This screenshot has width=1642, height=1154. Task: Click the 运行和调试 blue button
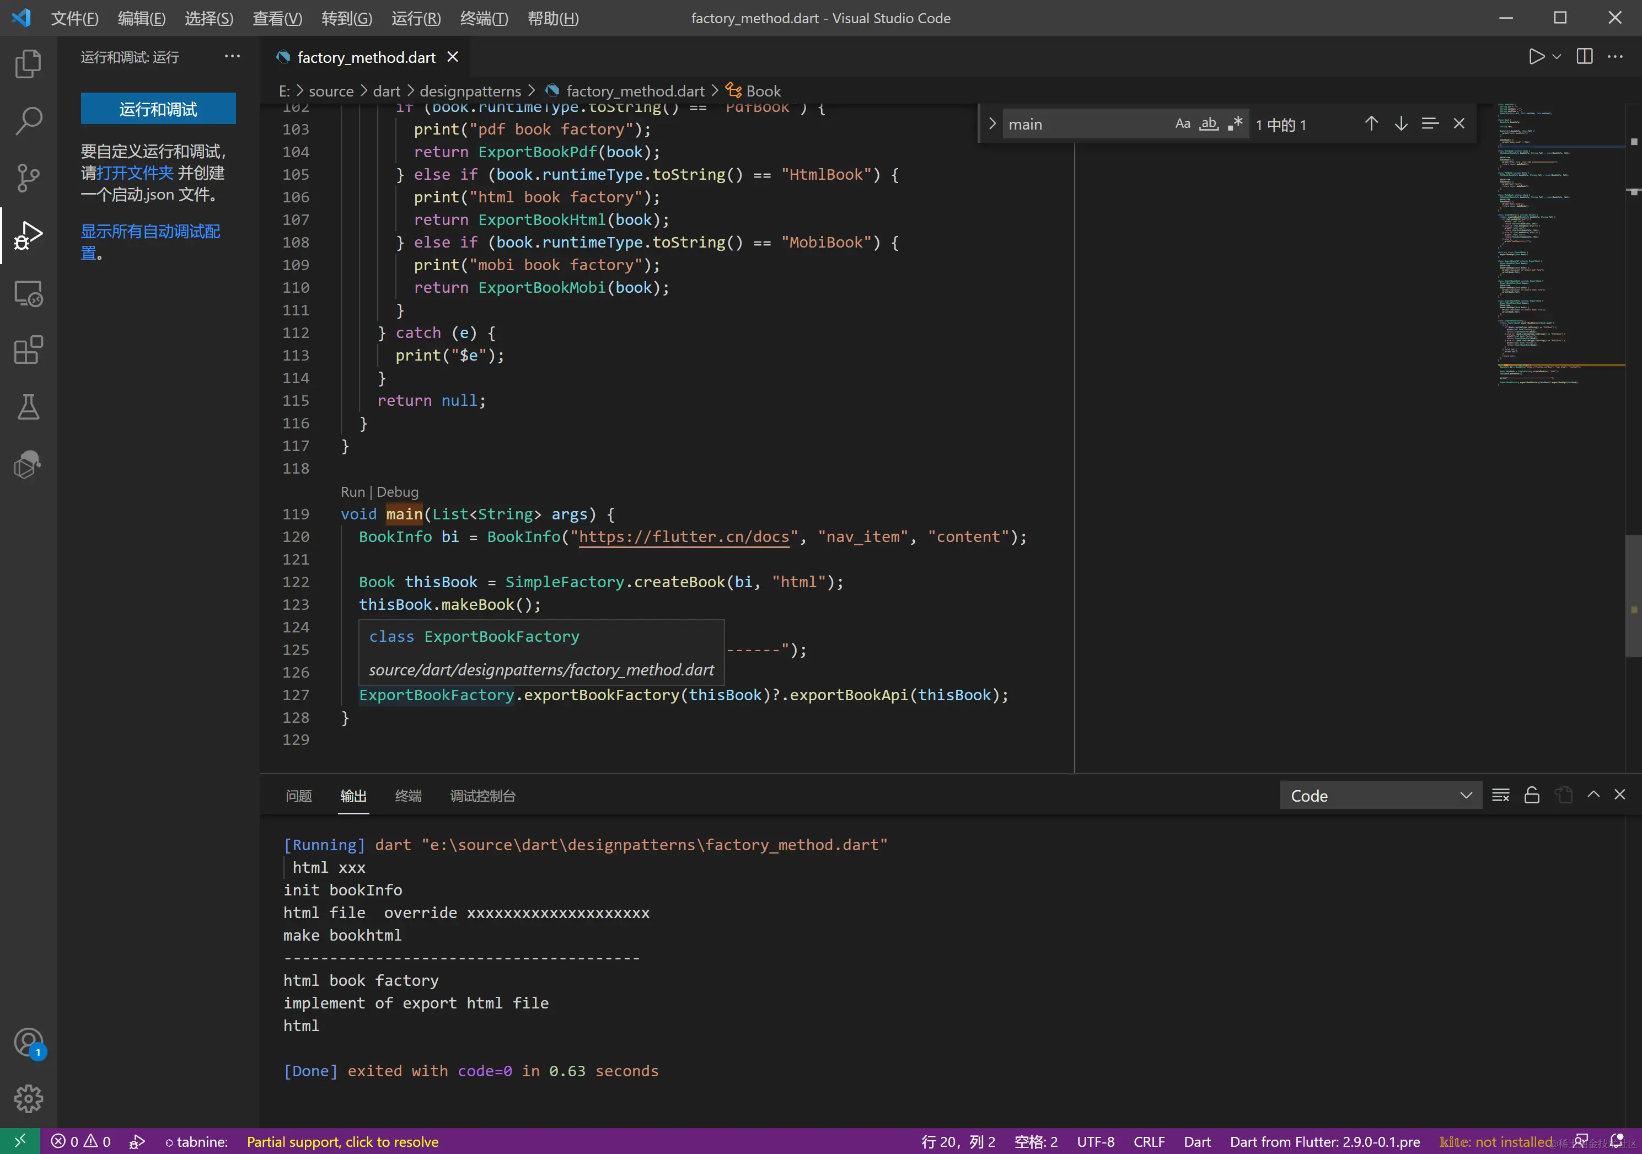click(x=158, y=109)
